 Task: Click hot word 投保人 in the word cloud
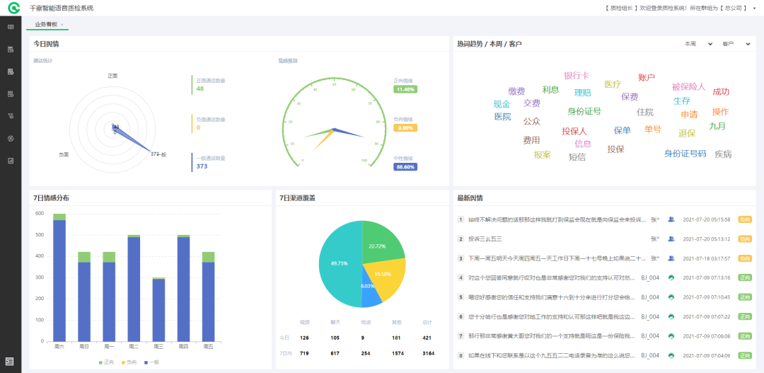click(574, 131)
